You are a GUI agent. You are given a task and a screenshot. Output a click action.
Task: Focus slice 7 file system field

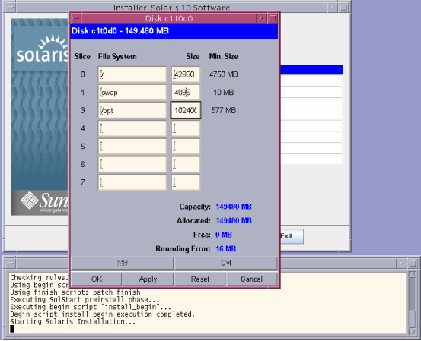132,182
